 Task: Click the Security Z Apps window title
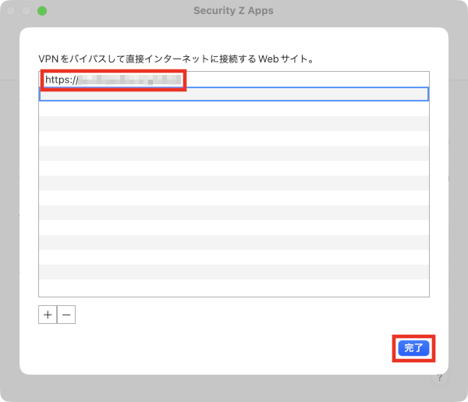pos(233,11)
